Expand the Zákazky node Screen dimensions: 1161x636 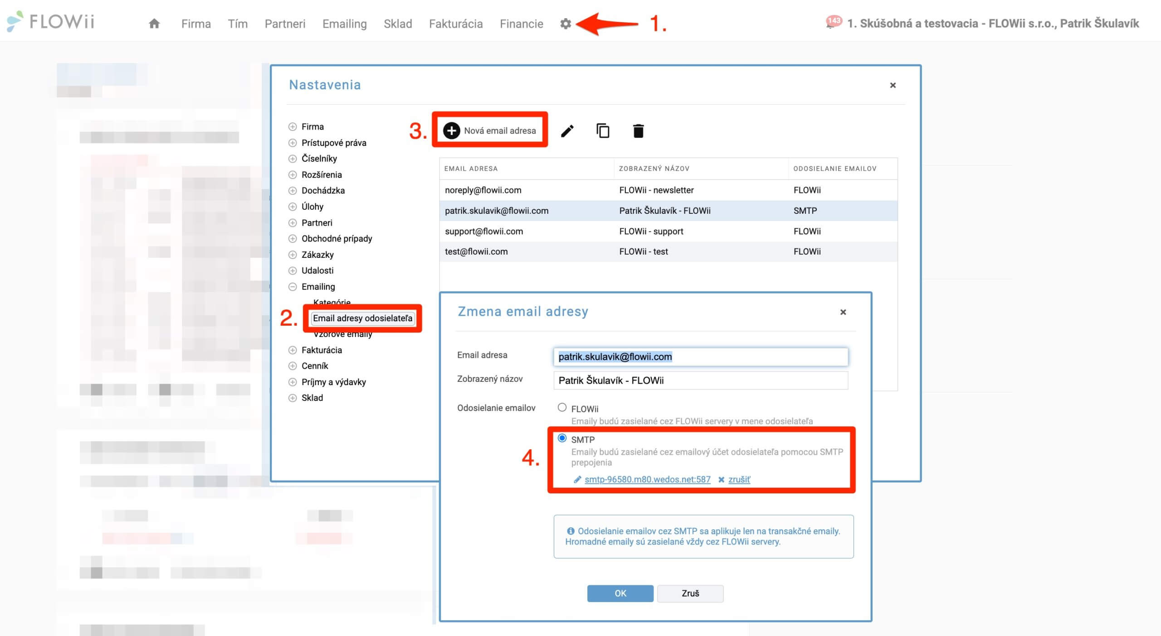click(293, 255)
